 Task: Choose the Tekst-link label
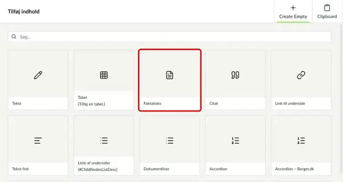pos(20,169)
